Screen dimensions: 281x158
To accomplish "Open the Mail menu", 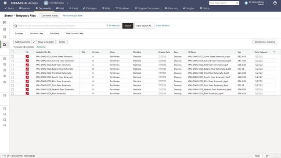I will click(60, 8).
